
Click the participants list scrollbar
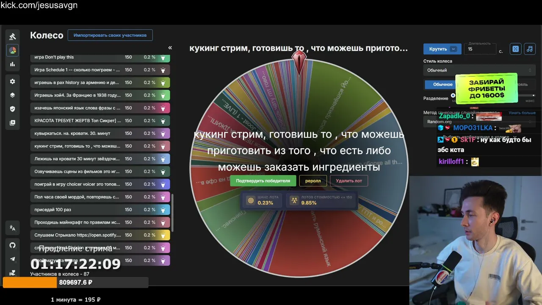click(172, 213)
